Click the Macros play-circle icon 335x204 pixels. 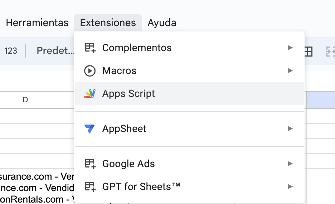pos(89,71)
